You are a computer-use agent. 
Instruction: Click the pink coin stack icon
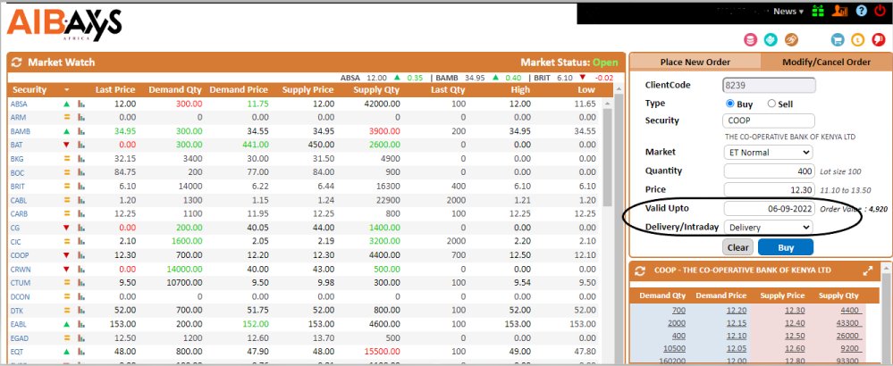pos(751,40)
